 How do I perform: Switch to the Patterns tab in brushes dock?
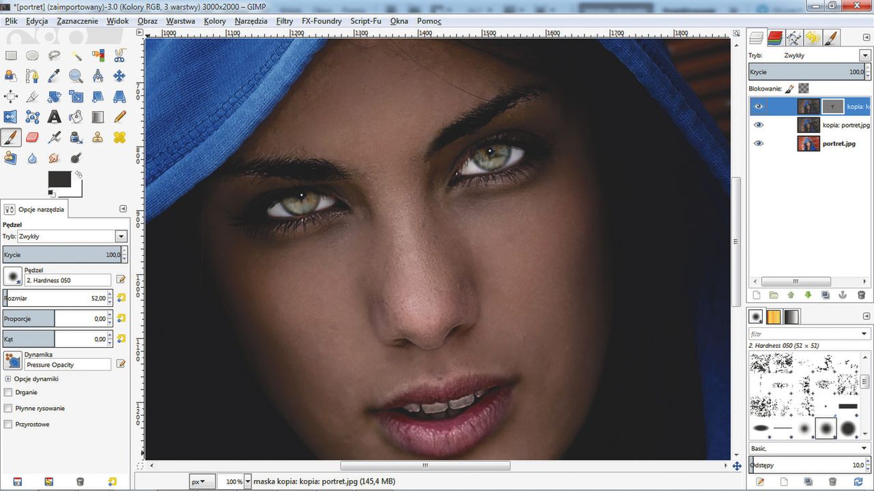click(774, 316)
